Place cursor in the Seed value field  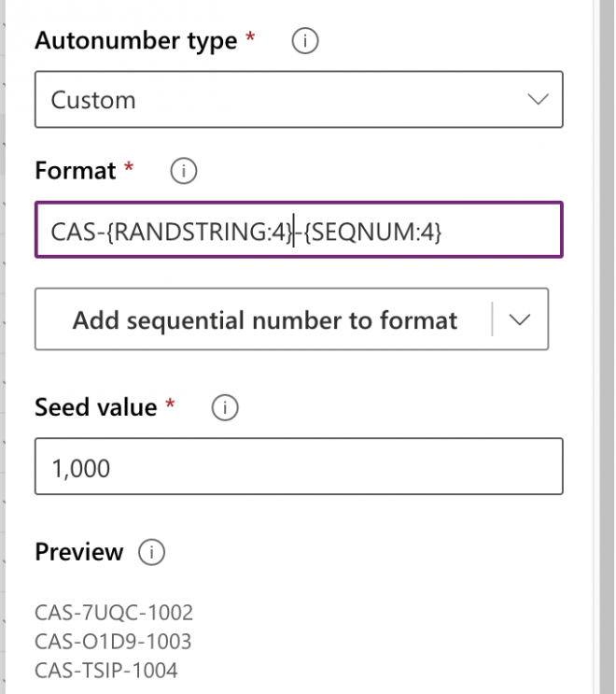[x=299, y=467]
